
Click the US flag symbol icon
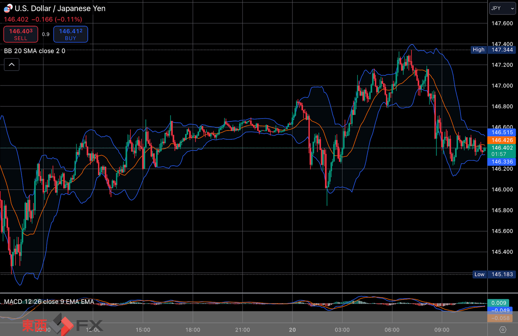pos(8,8)
